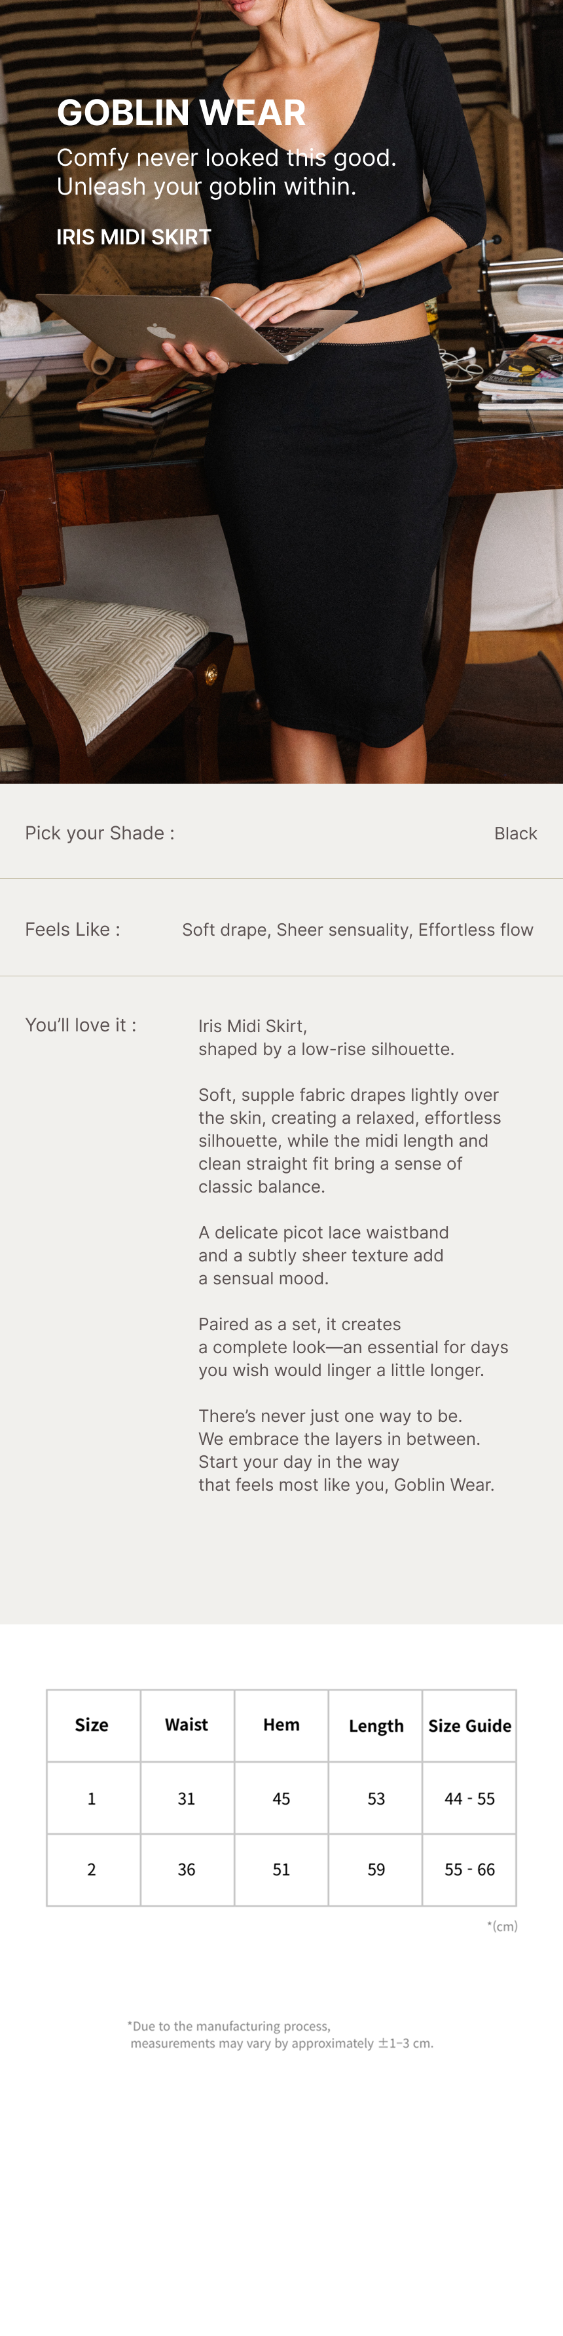This screenshot has height=2336, width=563.
Task: Click the 'Pick your Shade' label
Action: point(100,833)
